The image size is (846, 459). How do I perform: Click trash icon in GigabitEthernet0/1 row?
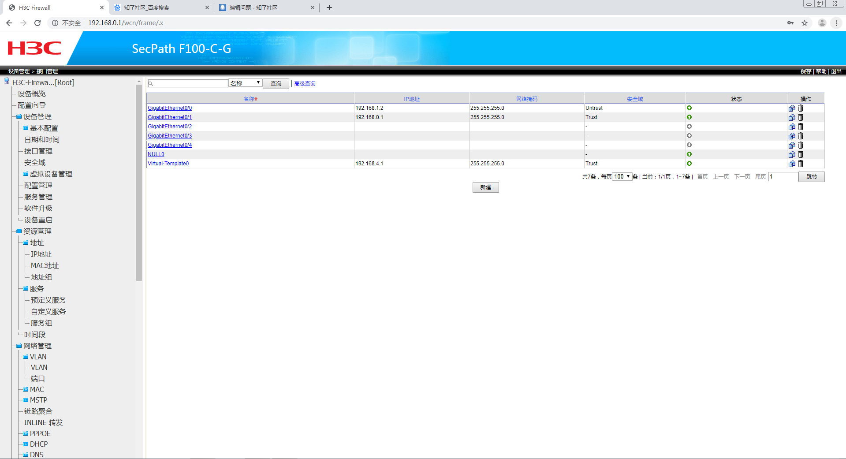tap(801, 117)
